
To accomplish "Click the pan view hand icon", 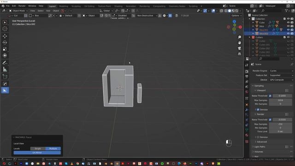I will [239, 43].
